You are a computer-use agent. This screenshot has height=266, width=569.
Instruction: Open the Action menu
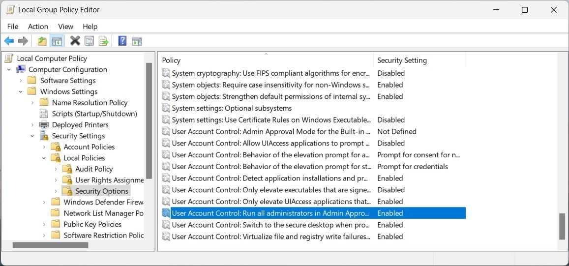pyautogui.click(x=38, y=27)
